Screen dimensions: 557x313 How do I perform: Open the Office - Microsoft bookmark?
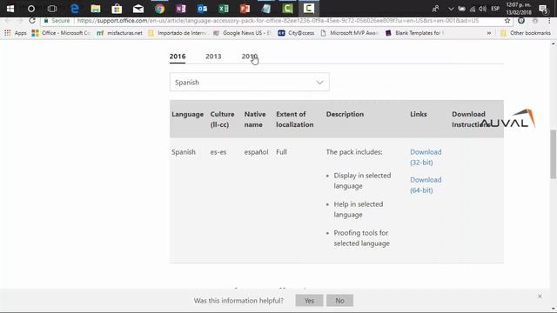(61, 33)
